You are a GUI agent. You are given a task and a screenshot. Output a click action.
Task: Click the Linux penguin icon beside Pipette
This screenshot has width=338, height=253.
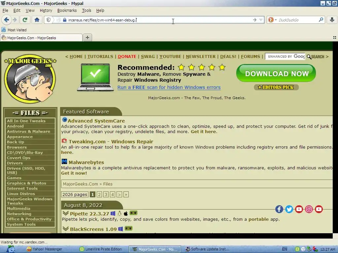119,213
